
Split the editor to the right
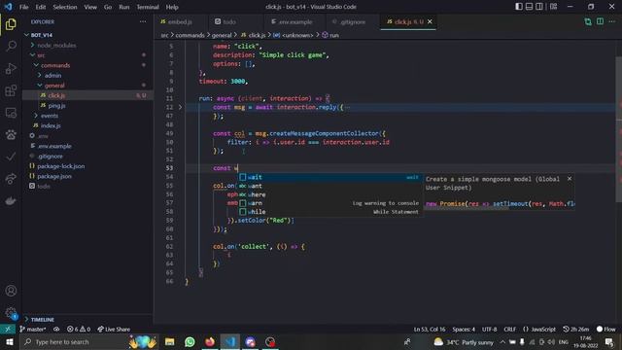tap(600, 21)
